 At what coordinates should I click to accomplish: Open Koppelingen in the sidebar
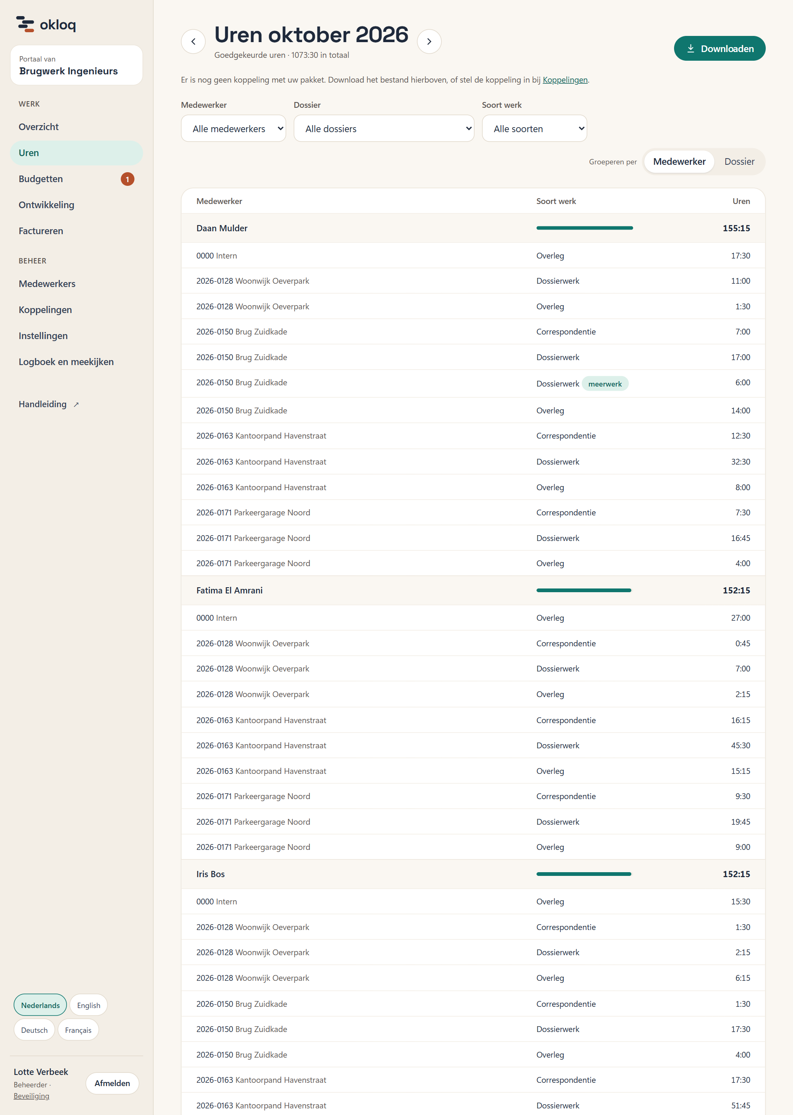tap(76, 310)
